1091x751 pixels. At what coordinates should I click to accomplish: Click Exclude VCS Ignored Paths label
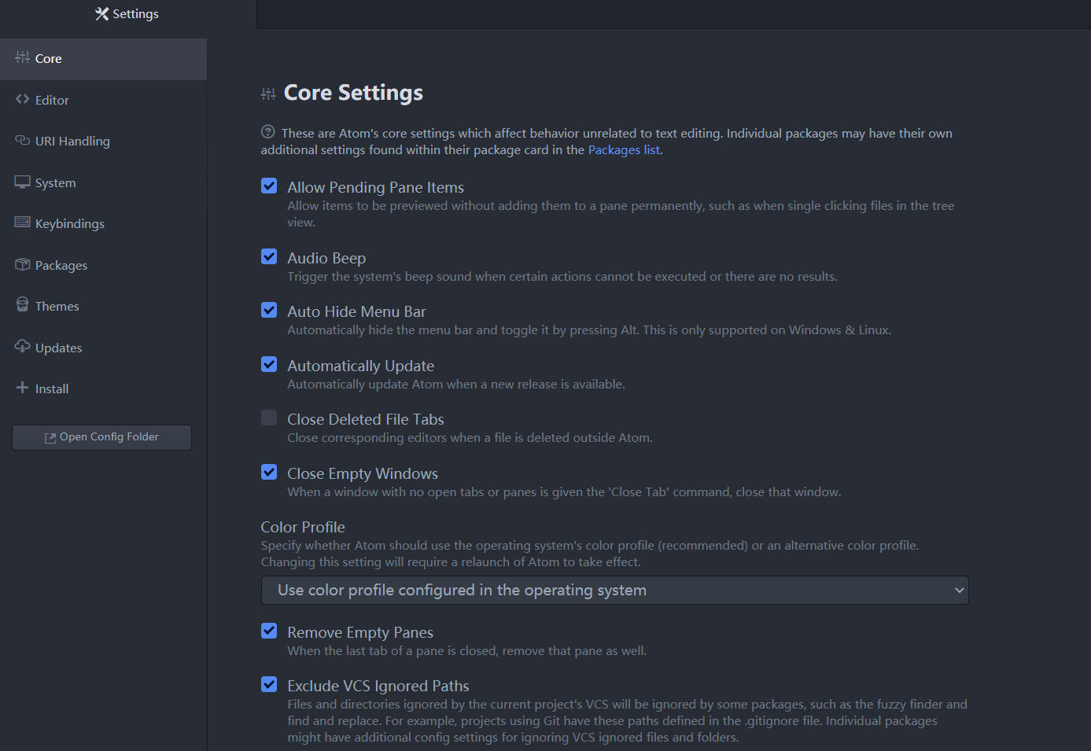point(378,686)
